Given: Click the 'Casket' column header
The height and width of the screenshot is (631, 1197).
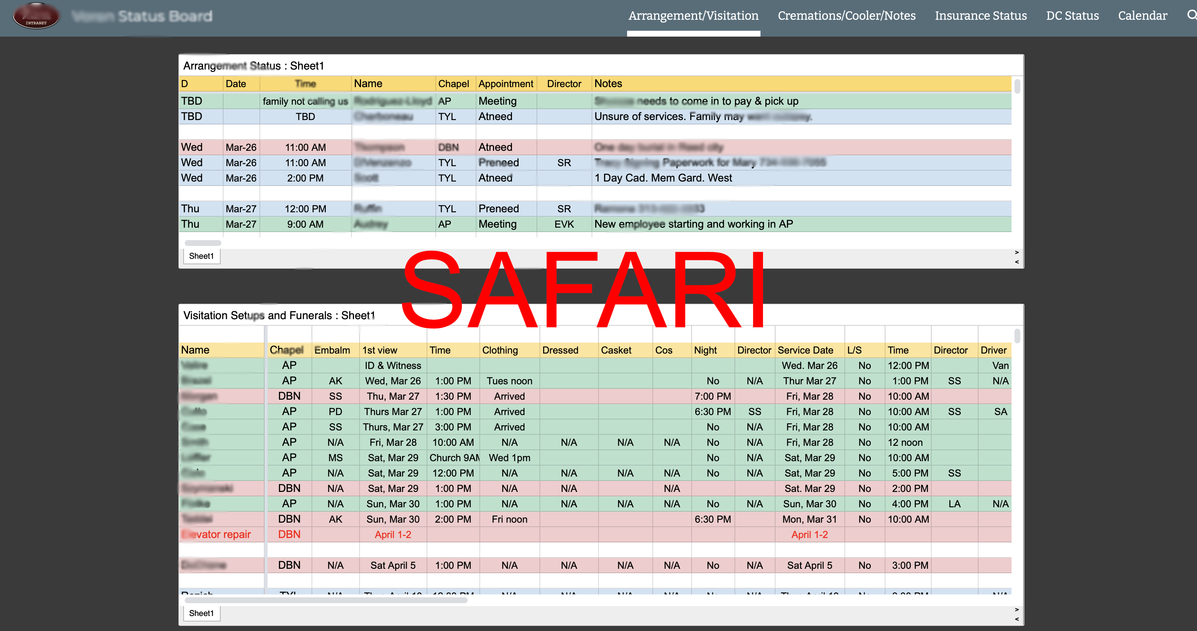Looking at the screenshot, I should click(626, 350).
